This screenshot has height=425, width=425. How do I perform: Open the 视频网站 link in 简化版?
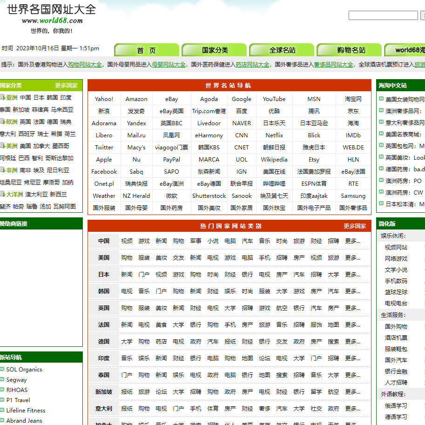point(396,247)
